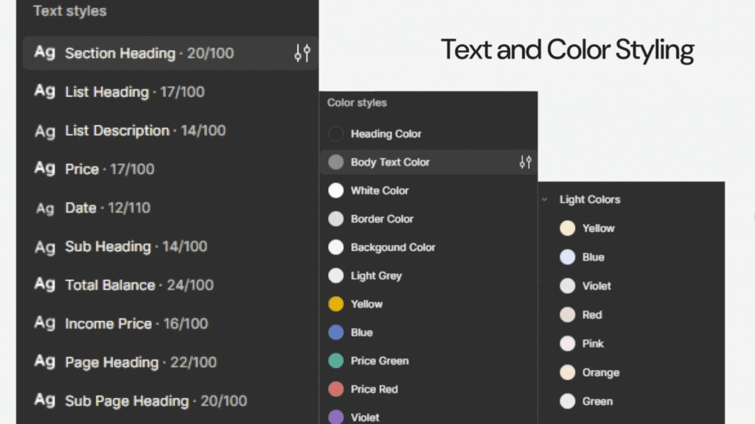Choose the Price Green color swatch
The width and height of the screenshot is (755, 424).
click(336, 361)
